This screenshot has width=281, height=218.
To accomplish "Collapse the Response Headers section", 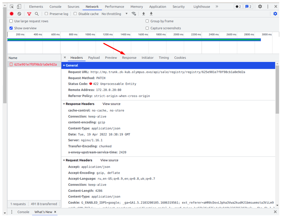I will point(64,104).
